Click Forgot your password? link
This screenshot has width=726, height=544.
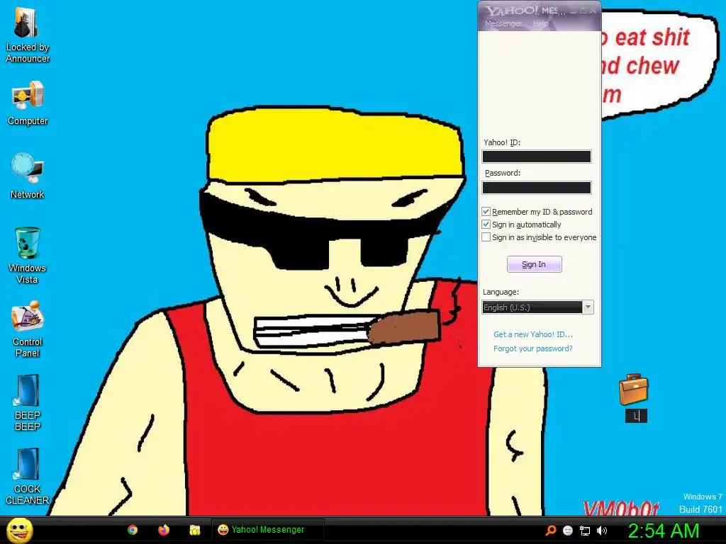533,348
